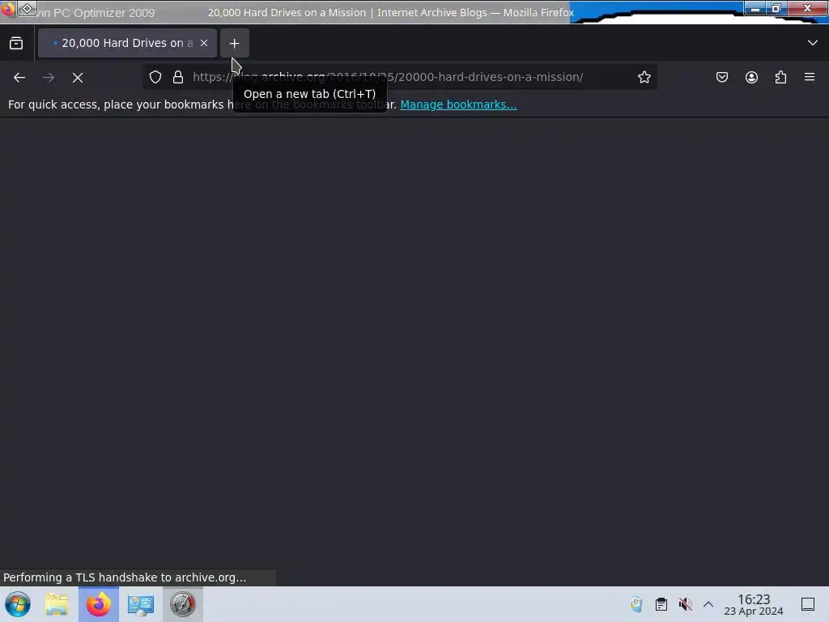Open the clipboard tray icon
Screen dimensions: 829x622
coord(661,604)
